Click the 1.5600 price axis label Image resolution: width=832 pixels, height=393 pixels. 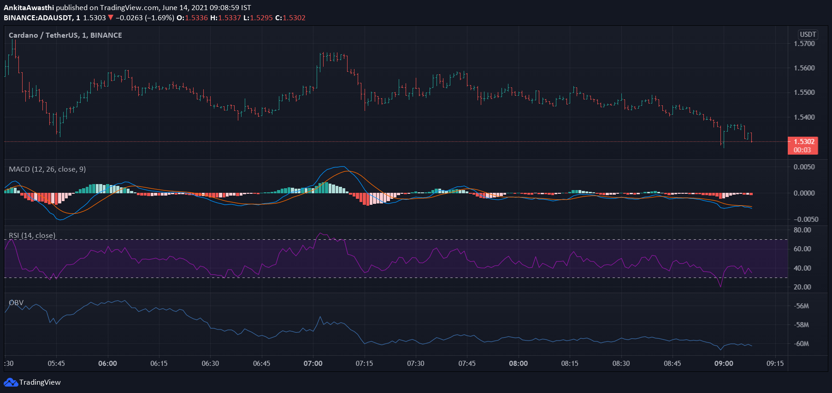pyautogui.click(x=804, y=68)
